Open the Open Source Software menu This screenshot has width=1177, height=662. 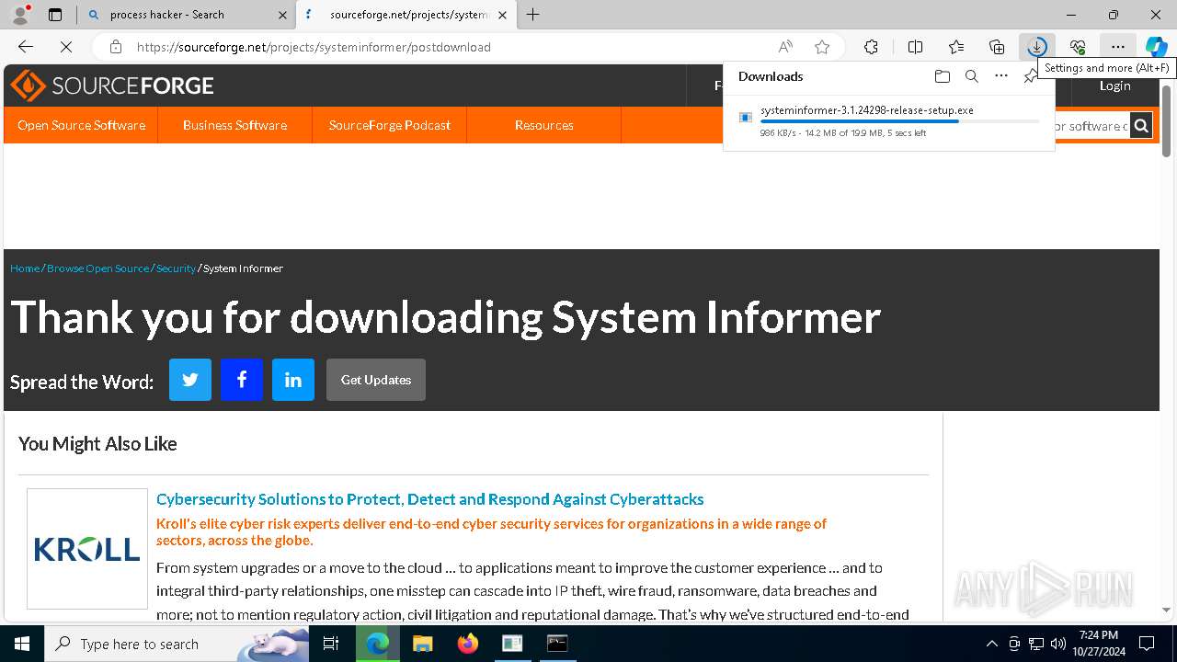pyautogui.click(x=81, y=125)
